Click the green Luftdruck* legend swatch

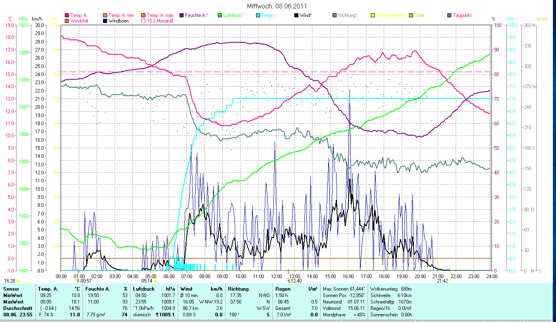pos(220,15)
